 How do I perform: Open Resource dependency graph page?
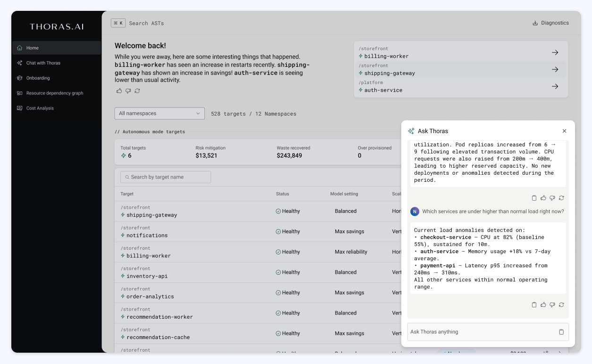pyautogui.click(x=54, y=93)
